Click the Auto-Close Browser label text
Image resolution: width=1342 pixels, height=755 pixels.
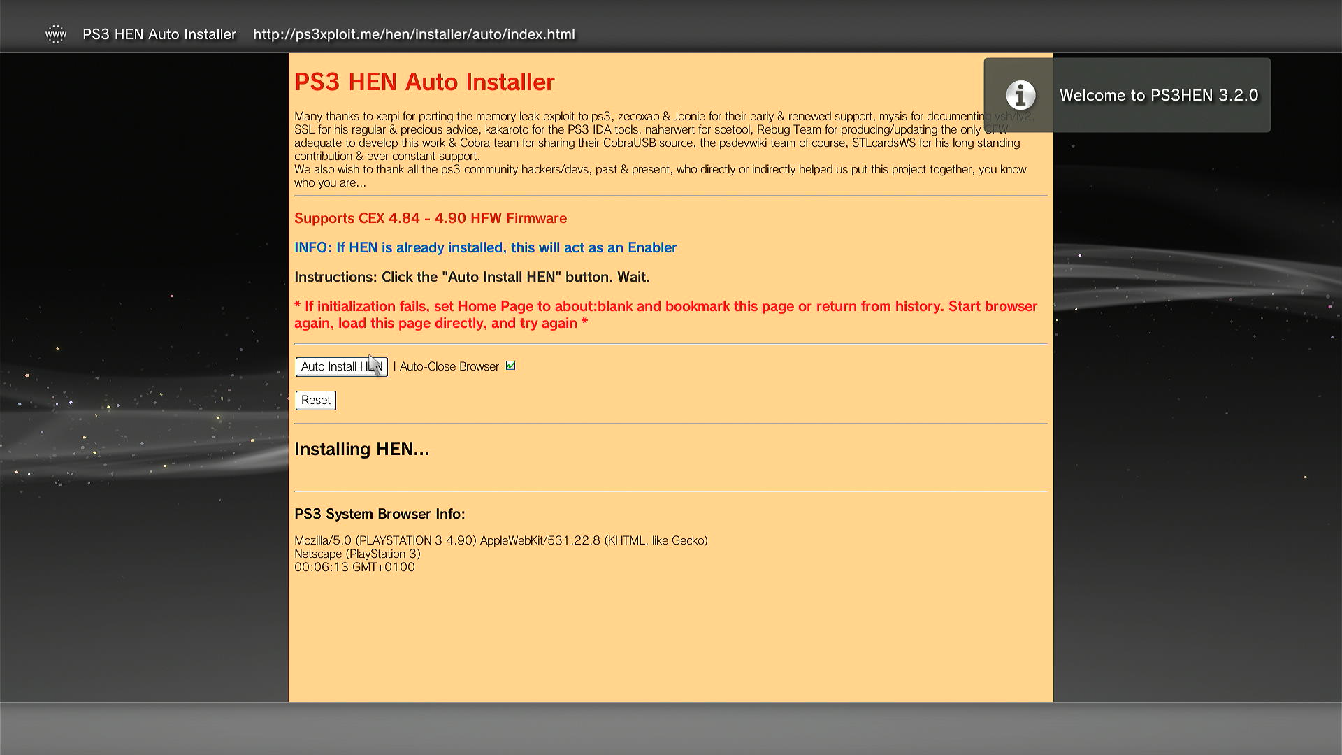tap(449, 366)
